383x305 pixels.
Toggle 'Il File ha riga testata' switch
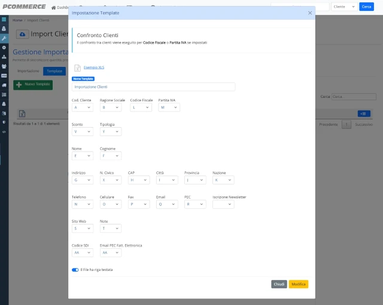click(x=75, y=270)
